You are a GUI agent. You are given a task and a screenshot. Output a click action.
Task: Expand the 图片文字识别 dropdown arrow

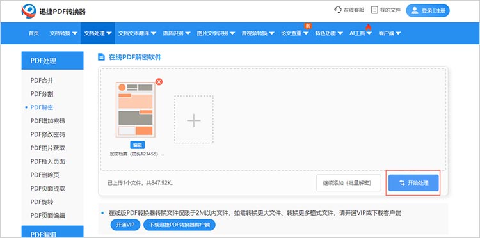[232, 33]
